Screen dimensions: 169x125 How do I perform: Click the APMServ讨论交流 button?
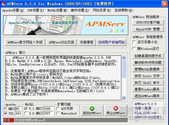[62, 42]
